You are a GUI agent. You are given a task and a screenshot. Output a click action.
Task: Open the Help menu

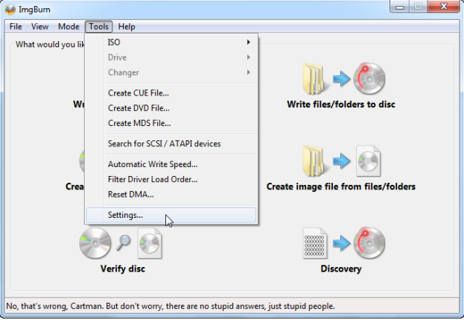127,27
